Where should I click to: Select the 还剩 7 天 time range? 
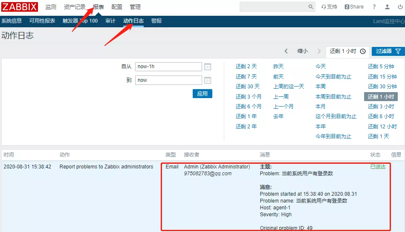click(x=246, y=76)
